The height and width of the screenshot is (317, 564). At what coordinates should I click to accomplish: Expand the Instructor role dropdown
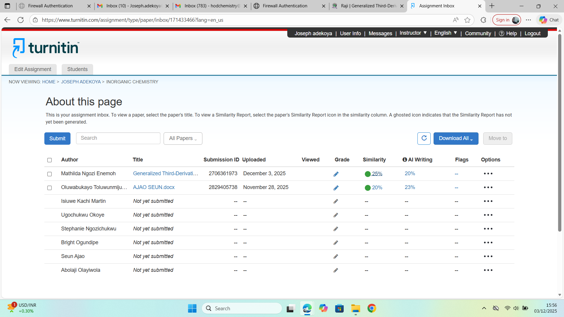[413, 33]
